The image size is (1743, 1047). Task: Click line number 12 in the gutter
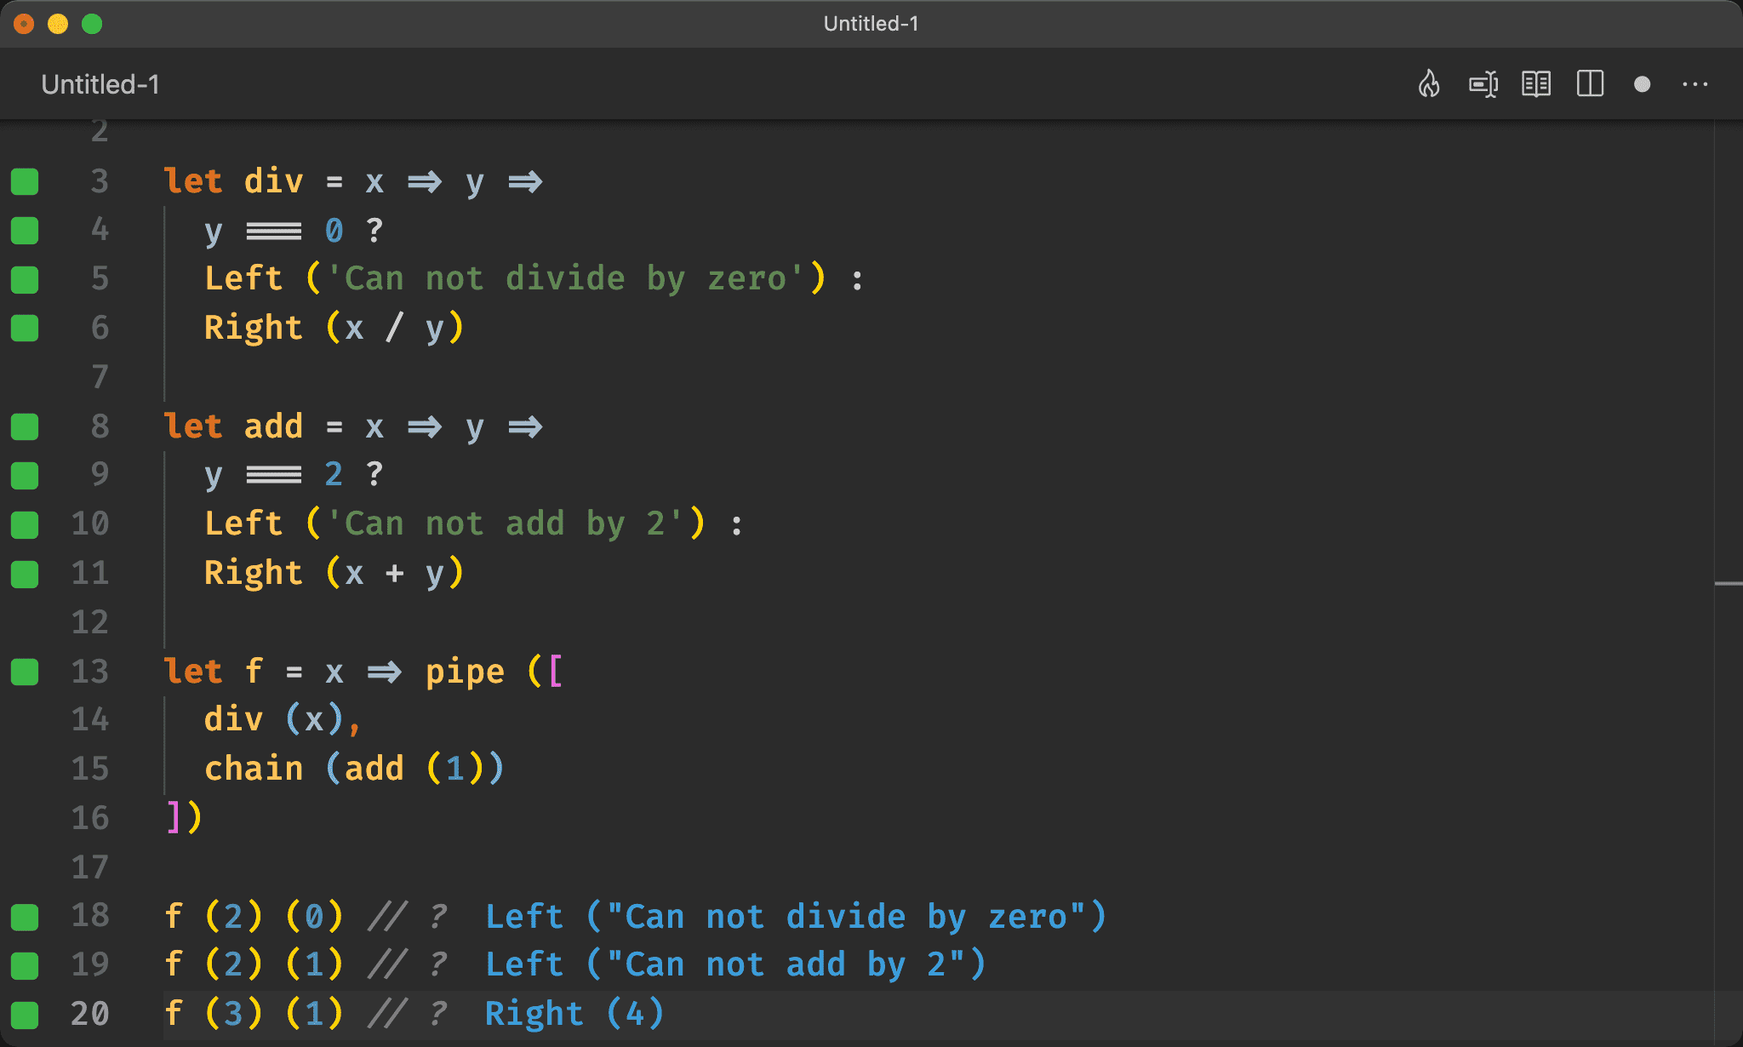pos(90,622)
